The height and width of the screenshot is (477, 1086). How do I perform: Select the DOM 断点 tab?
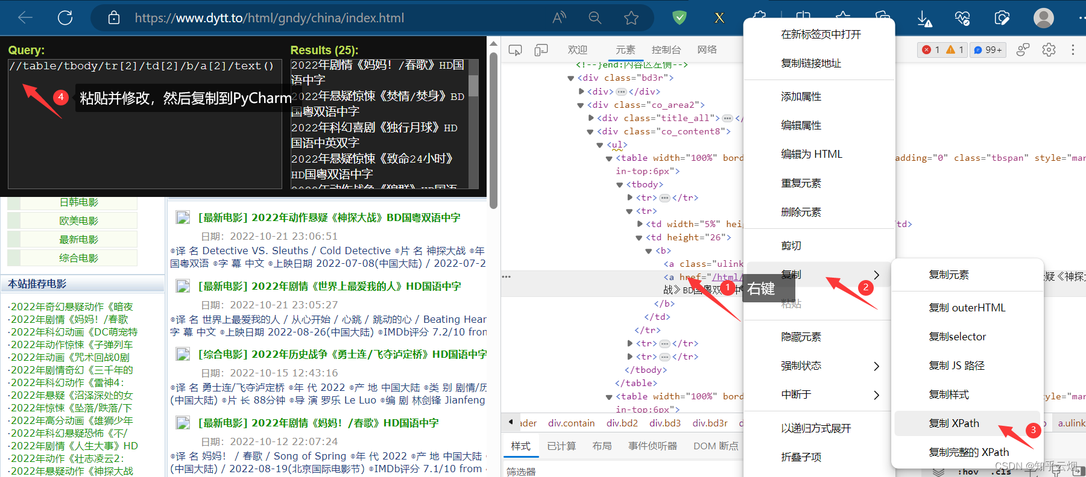coord(716,446)
